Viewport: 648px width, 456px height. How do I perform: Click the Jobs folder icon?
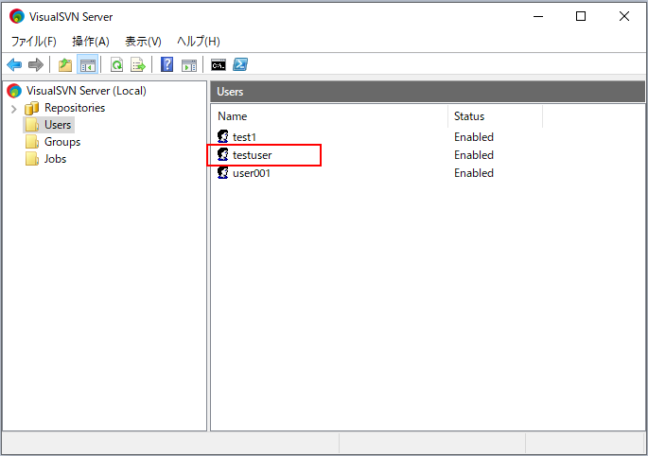coord(32,159)
